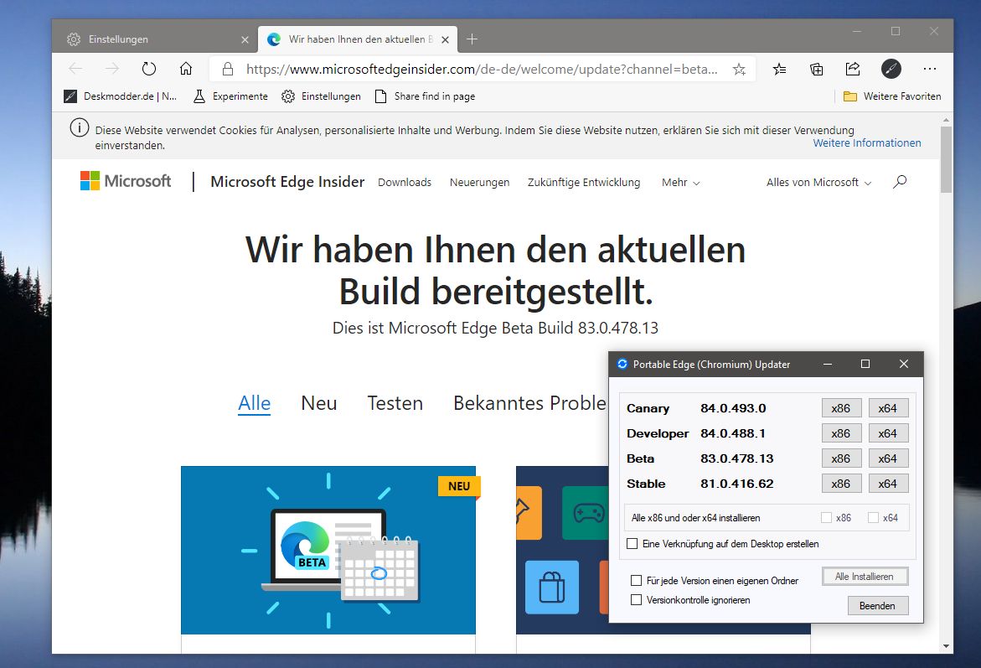Download Canary x86 build

[841, 408]
